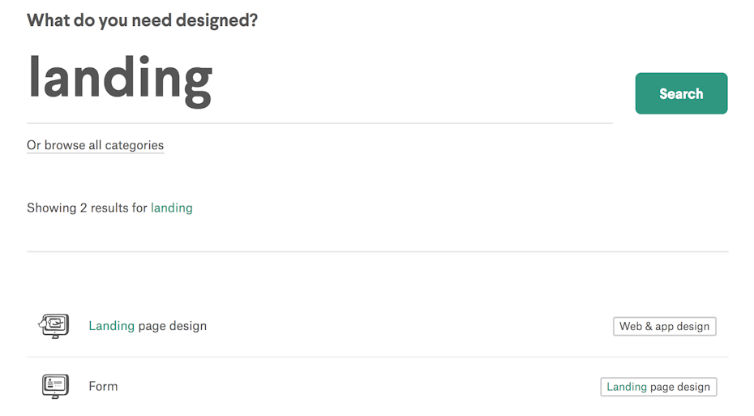Click the words "page design" in first result title
The image size is (754, 416).
point(173,326)
